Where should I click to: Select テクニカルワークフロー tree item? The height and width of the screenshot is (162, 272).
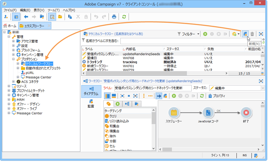point(39,63)
